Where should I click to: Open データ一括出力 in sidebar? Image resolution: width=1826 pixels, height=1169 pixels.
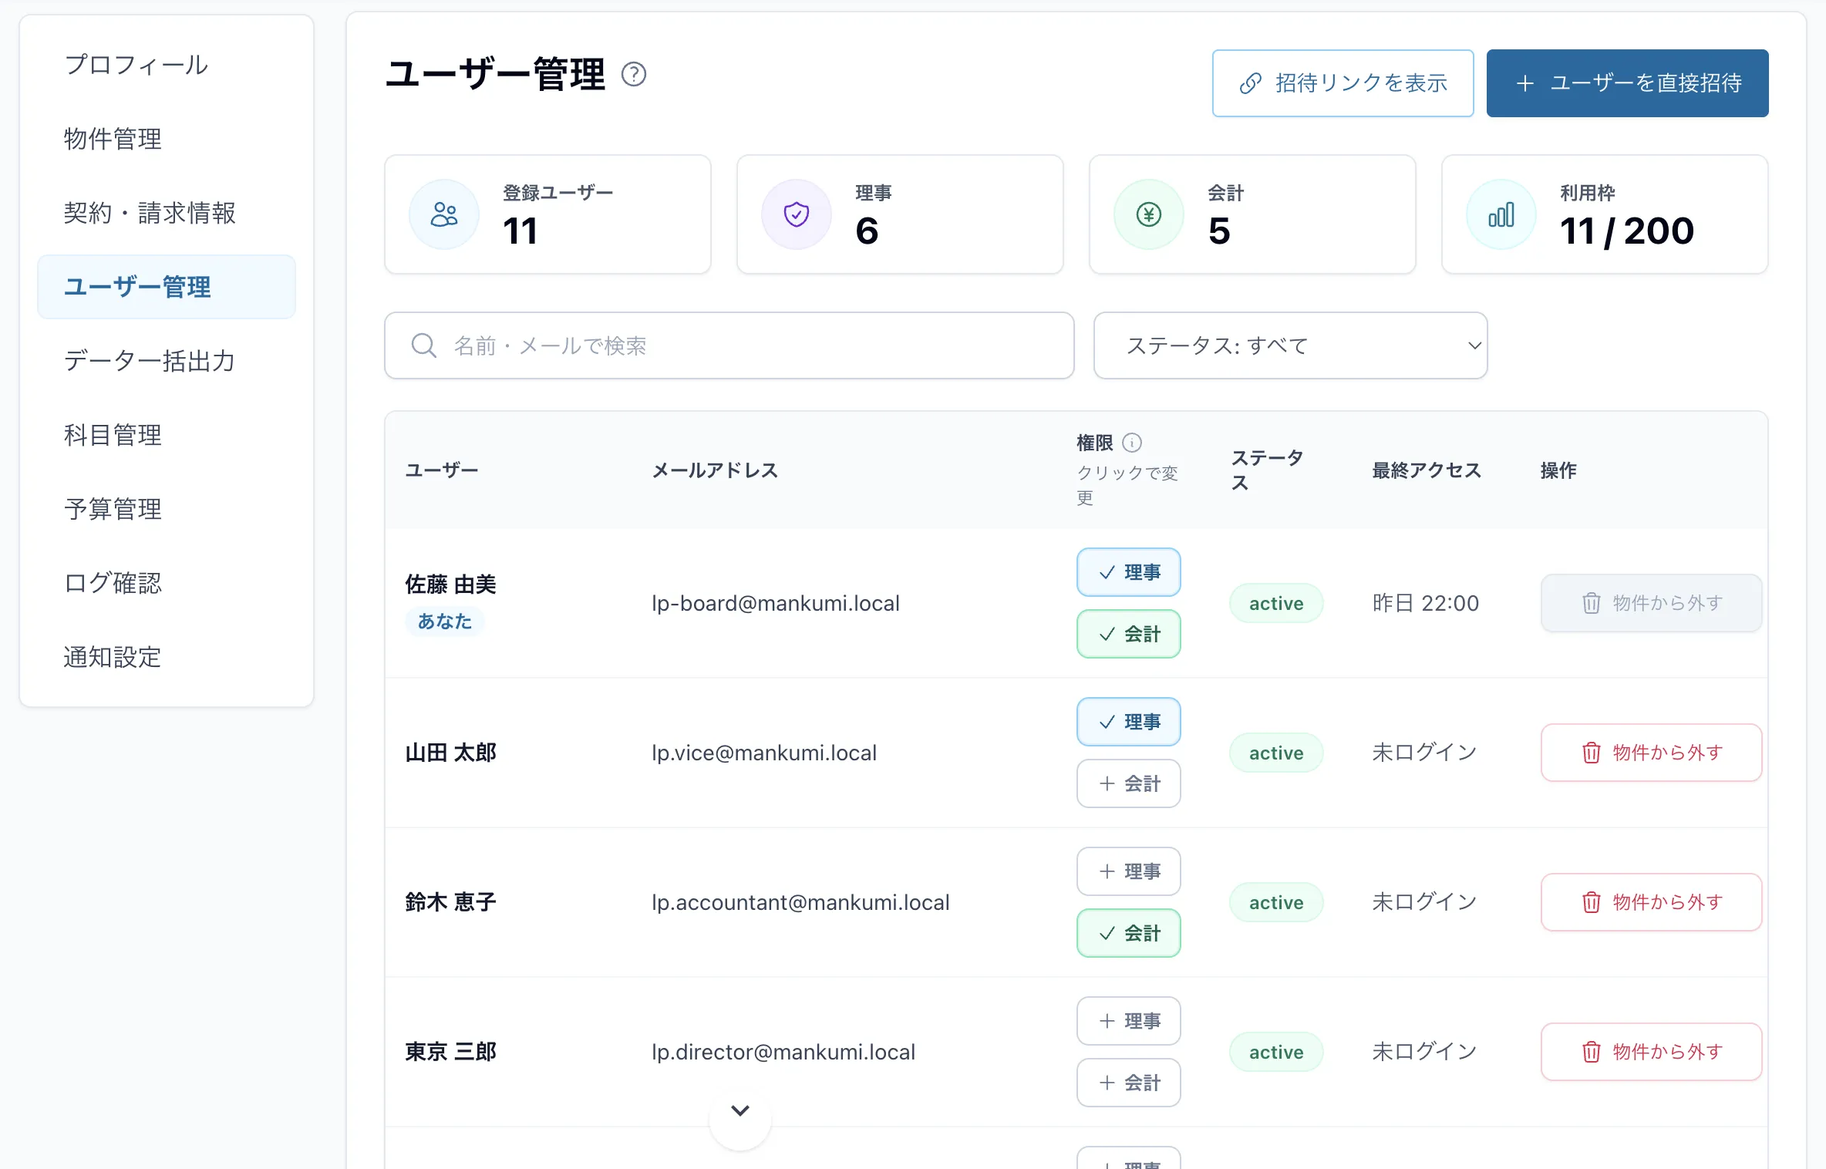[167, 361]
